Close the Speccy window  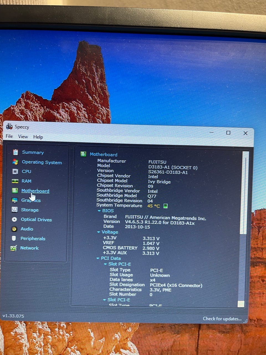(245, 133)
